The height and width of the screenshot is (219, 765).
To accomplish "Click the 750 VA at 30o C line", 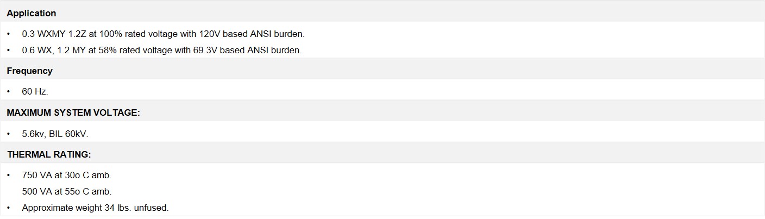I will point(66,176).
